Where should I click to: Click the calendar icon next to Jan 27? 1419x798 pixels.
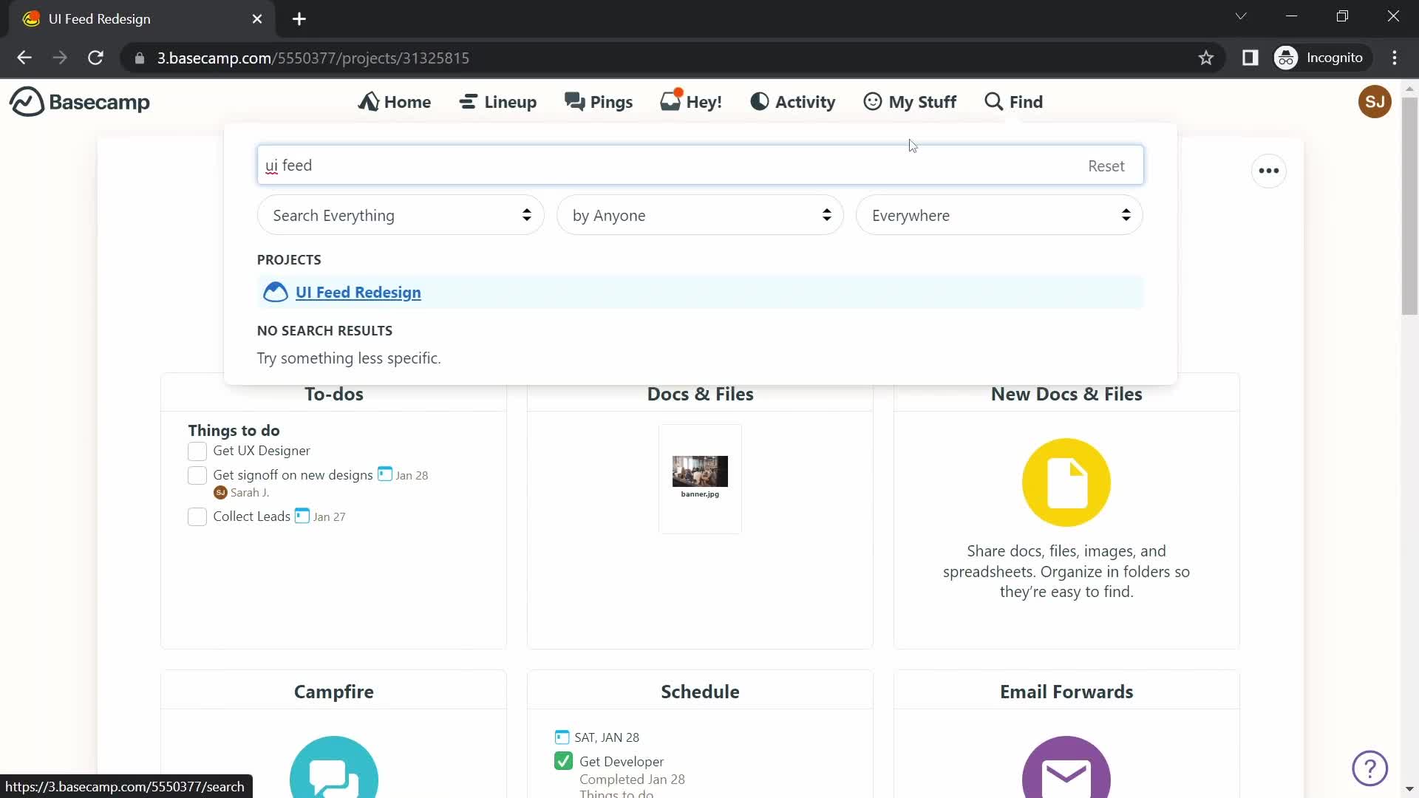pyautogui.click(x=302, y=516)
